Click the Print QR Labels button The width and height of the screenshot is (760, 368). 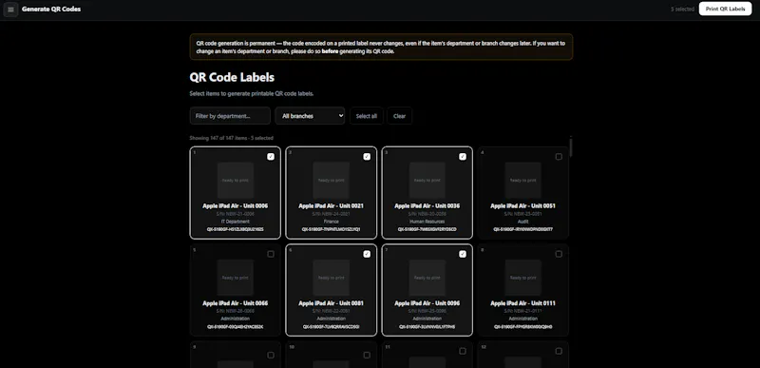(x=725, y=9)
